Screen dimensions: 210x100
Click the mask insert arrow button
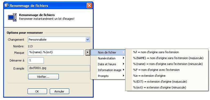tap(87, 52)
